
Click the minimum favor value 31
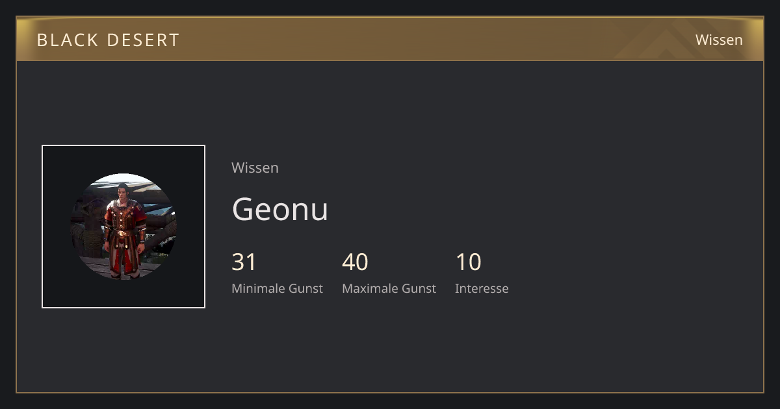coord(244,262)
